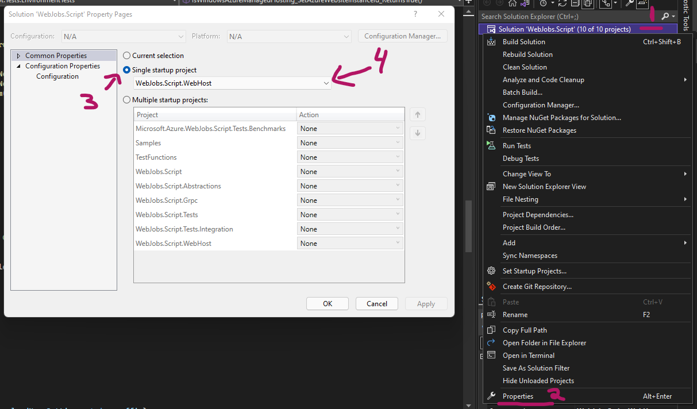Click the Configuration Manager... button
The width and height of the screenshot is (697, 409).
coord(402,36)
